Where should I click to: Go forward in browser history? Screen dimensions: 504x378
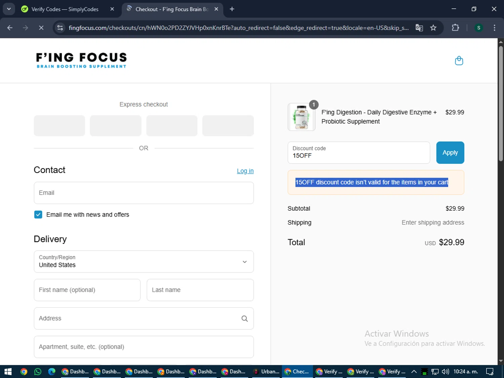[26, 28]
